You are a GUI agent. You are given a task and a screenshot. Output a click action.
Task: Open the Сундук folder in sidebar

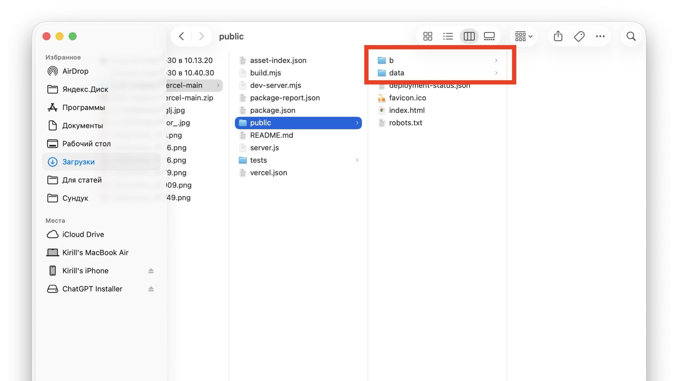(x=101, y=198)
